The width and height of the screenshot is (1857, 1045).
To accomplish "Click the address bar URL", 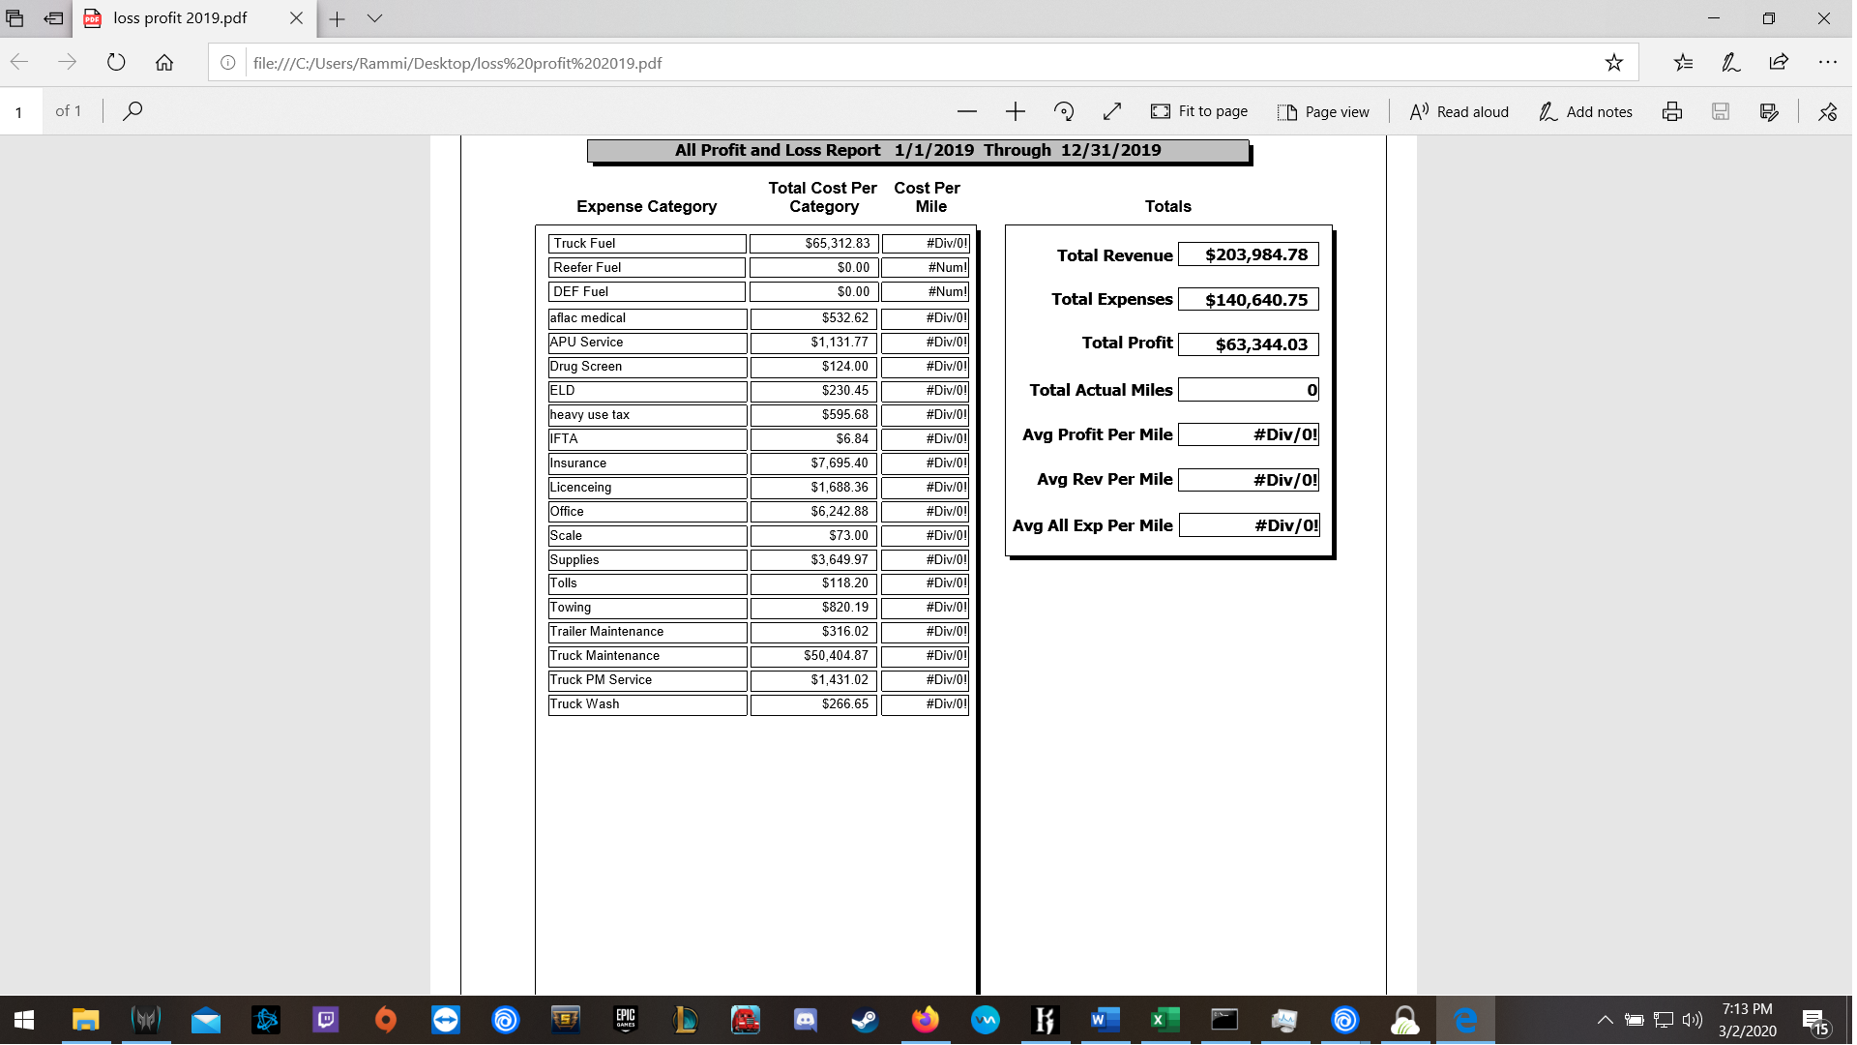I will (457, 63).
